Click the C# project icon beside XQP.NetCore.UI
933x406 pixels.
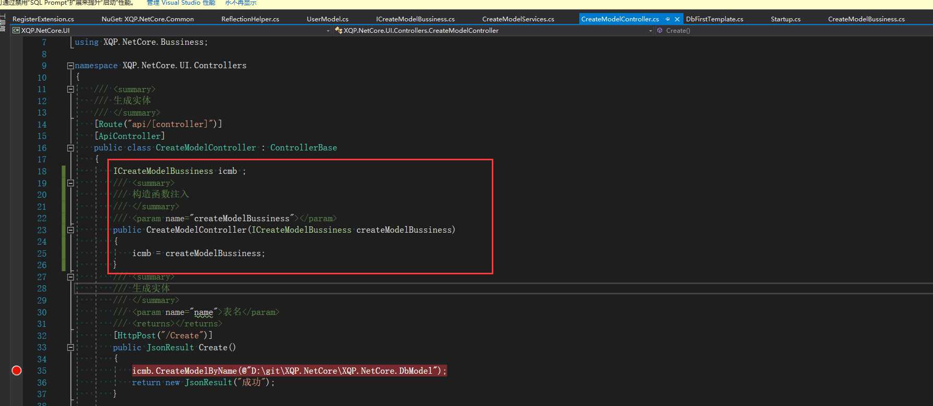[16, 31]
